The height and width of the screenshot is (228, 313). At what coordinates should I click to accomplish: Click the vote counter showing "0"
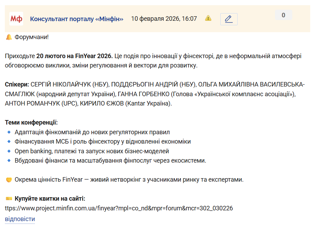click(283, 15)
